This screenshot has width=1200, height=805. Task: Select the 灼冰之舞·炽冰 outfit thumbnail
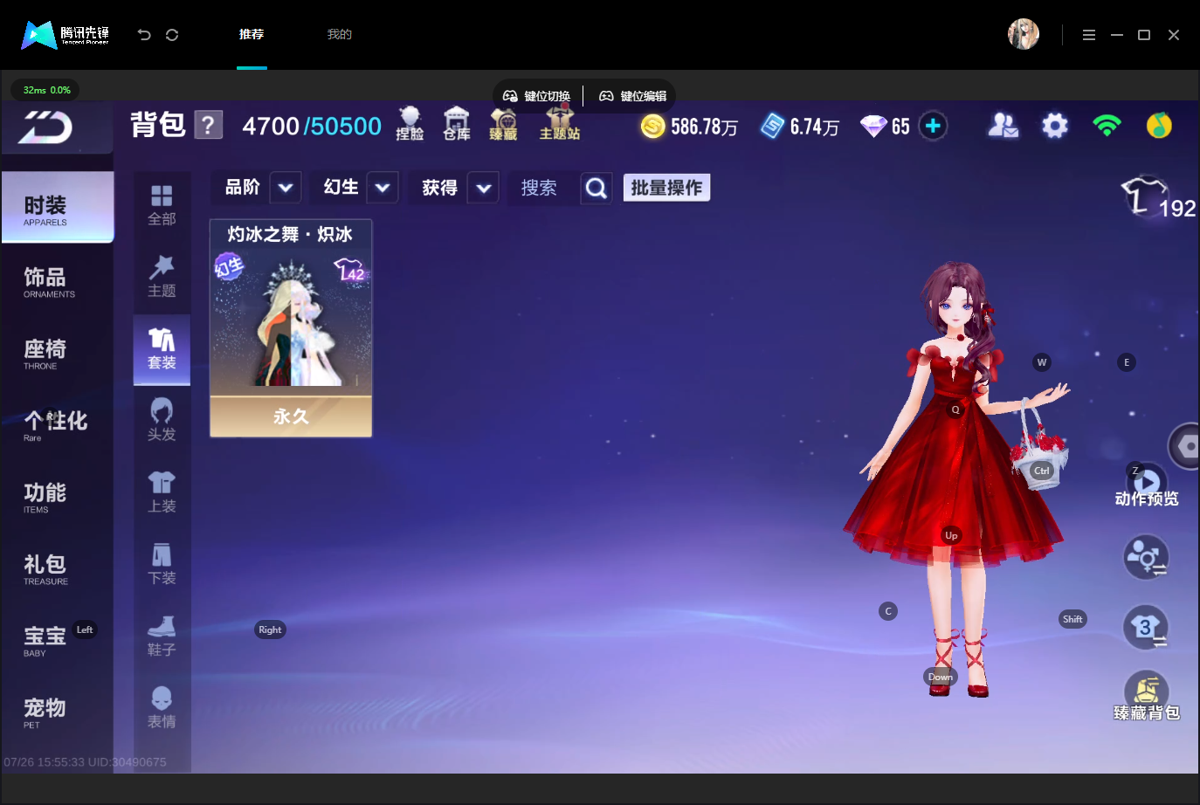291,327
